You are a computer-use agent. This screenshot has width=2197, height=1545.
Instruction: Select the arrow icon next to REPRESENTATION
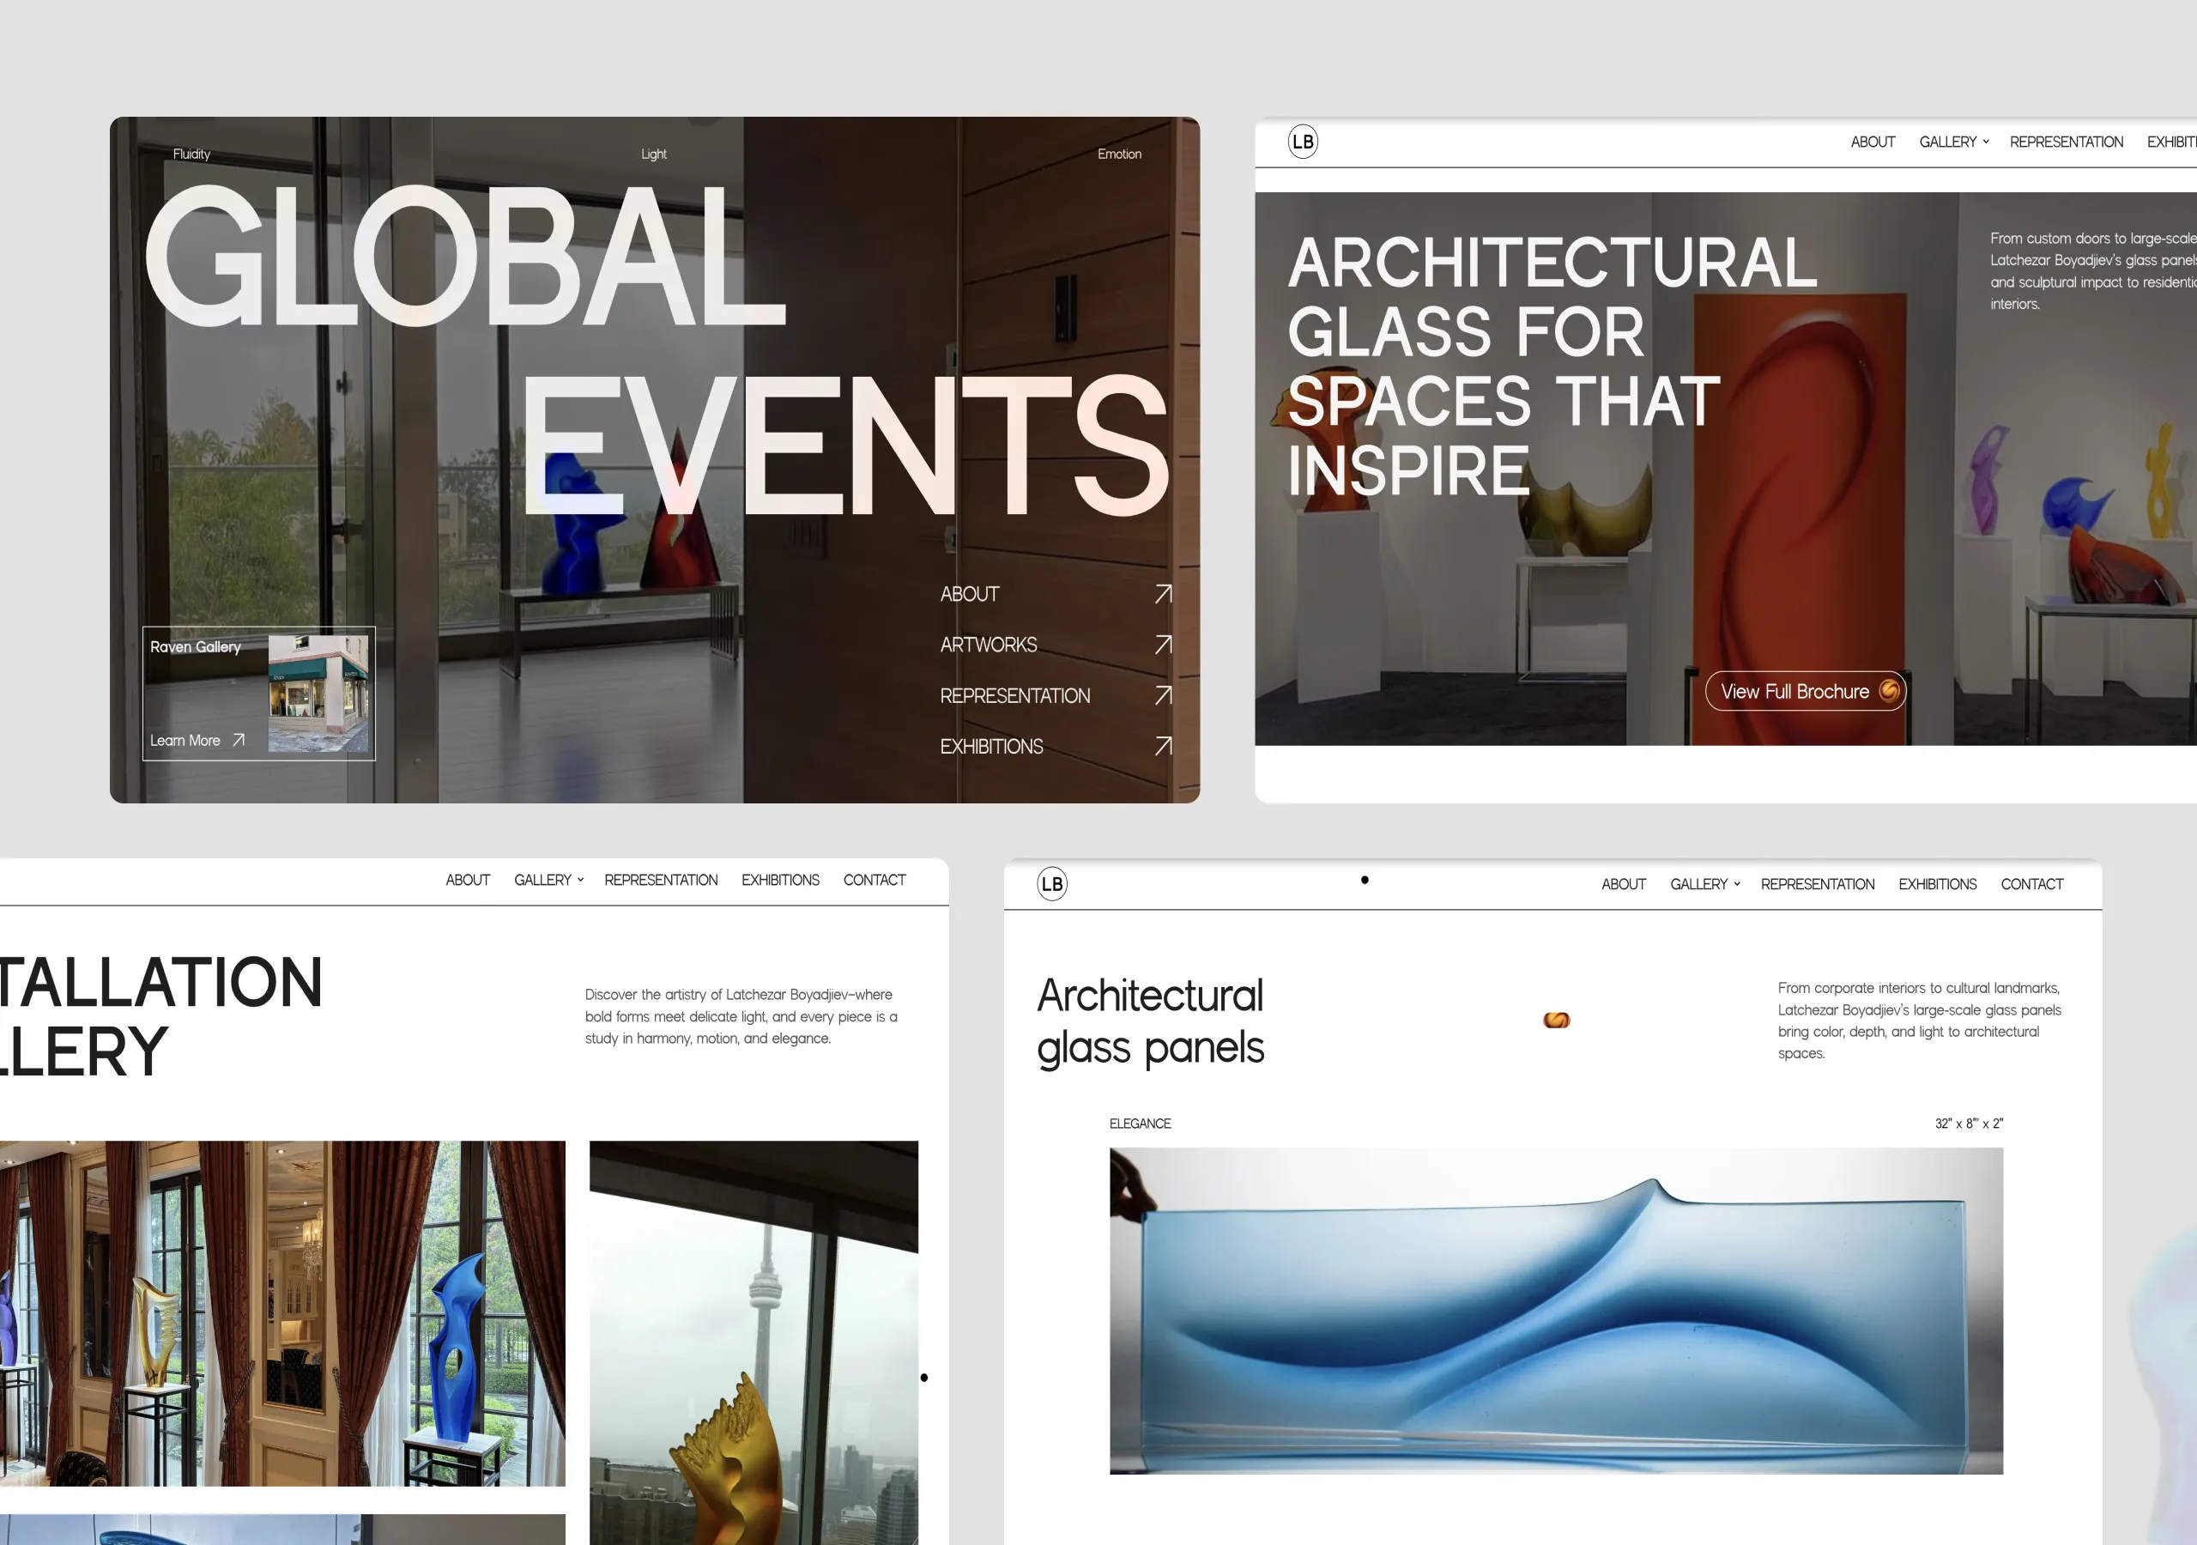coord(1164,696)
